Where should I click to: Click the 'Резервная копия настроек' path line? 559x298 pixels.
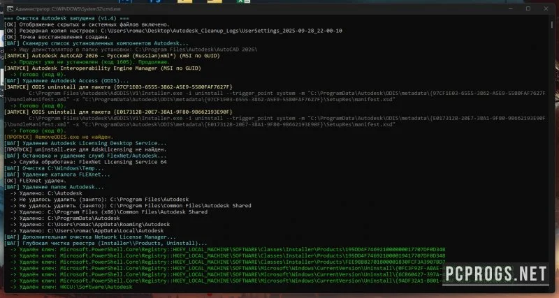tap(173, 31)
